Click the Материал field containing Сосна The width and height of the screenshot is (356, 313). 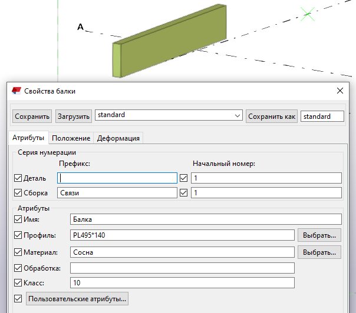[x=182, y=252]
